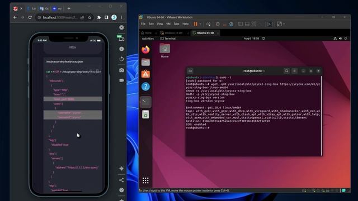This screenshot has width=358, height=201.
Task: Open Ubuntu Software from the dock
Action: pyautogui.click(x=145, y=74)
